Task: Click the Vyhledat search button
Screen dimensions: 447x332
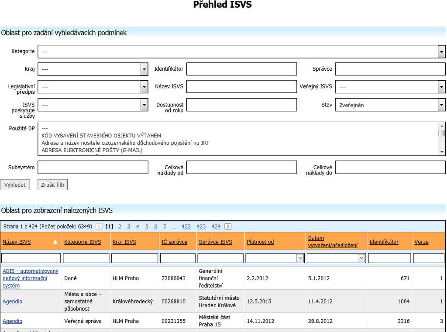Action: point(15,185)
